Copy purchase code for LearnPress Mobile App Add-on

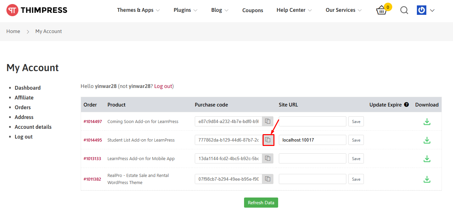point(268,158)
